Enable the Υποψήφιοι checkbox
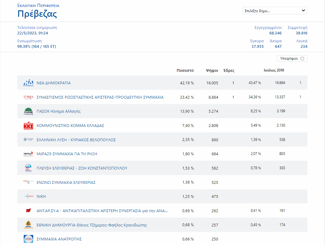 point(302,58)
